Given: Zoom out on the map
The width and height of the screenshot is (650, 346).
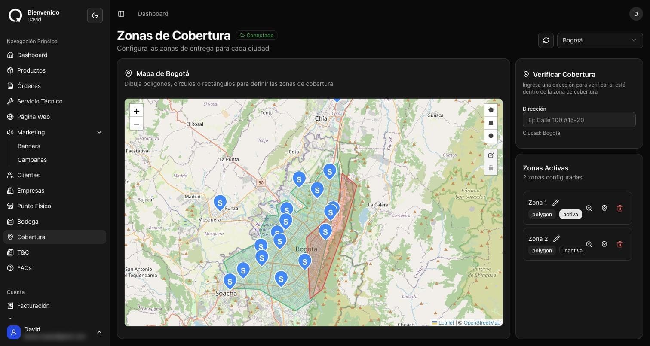Looking at the screenshot, I should point(136,124).
